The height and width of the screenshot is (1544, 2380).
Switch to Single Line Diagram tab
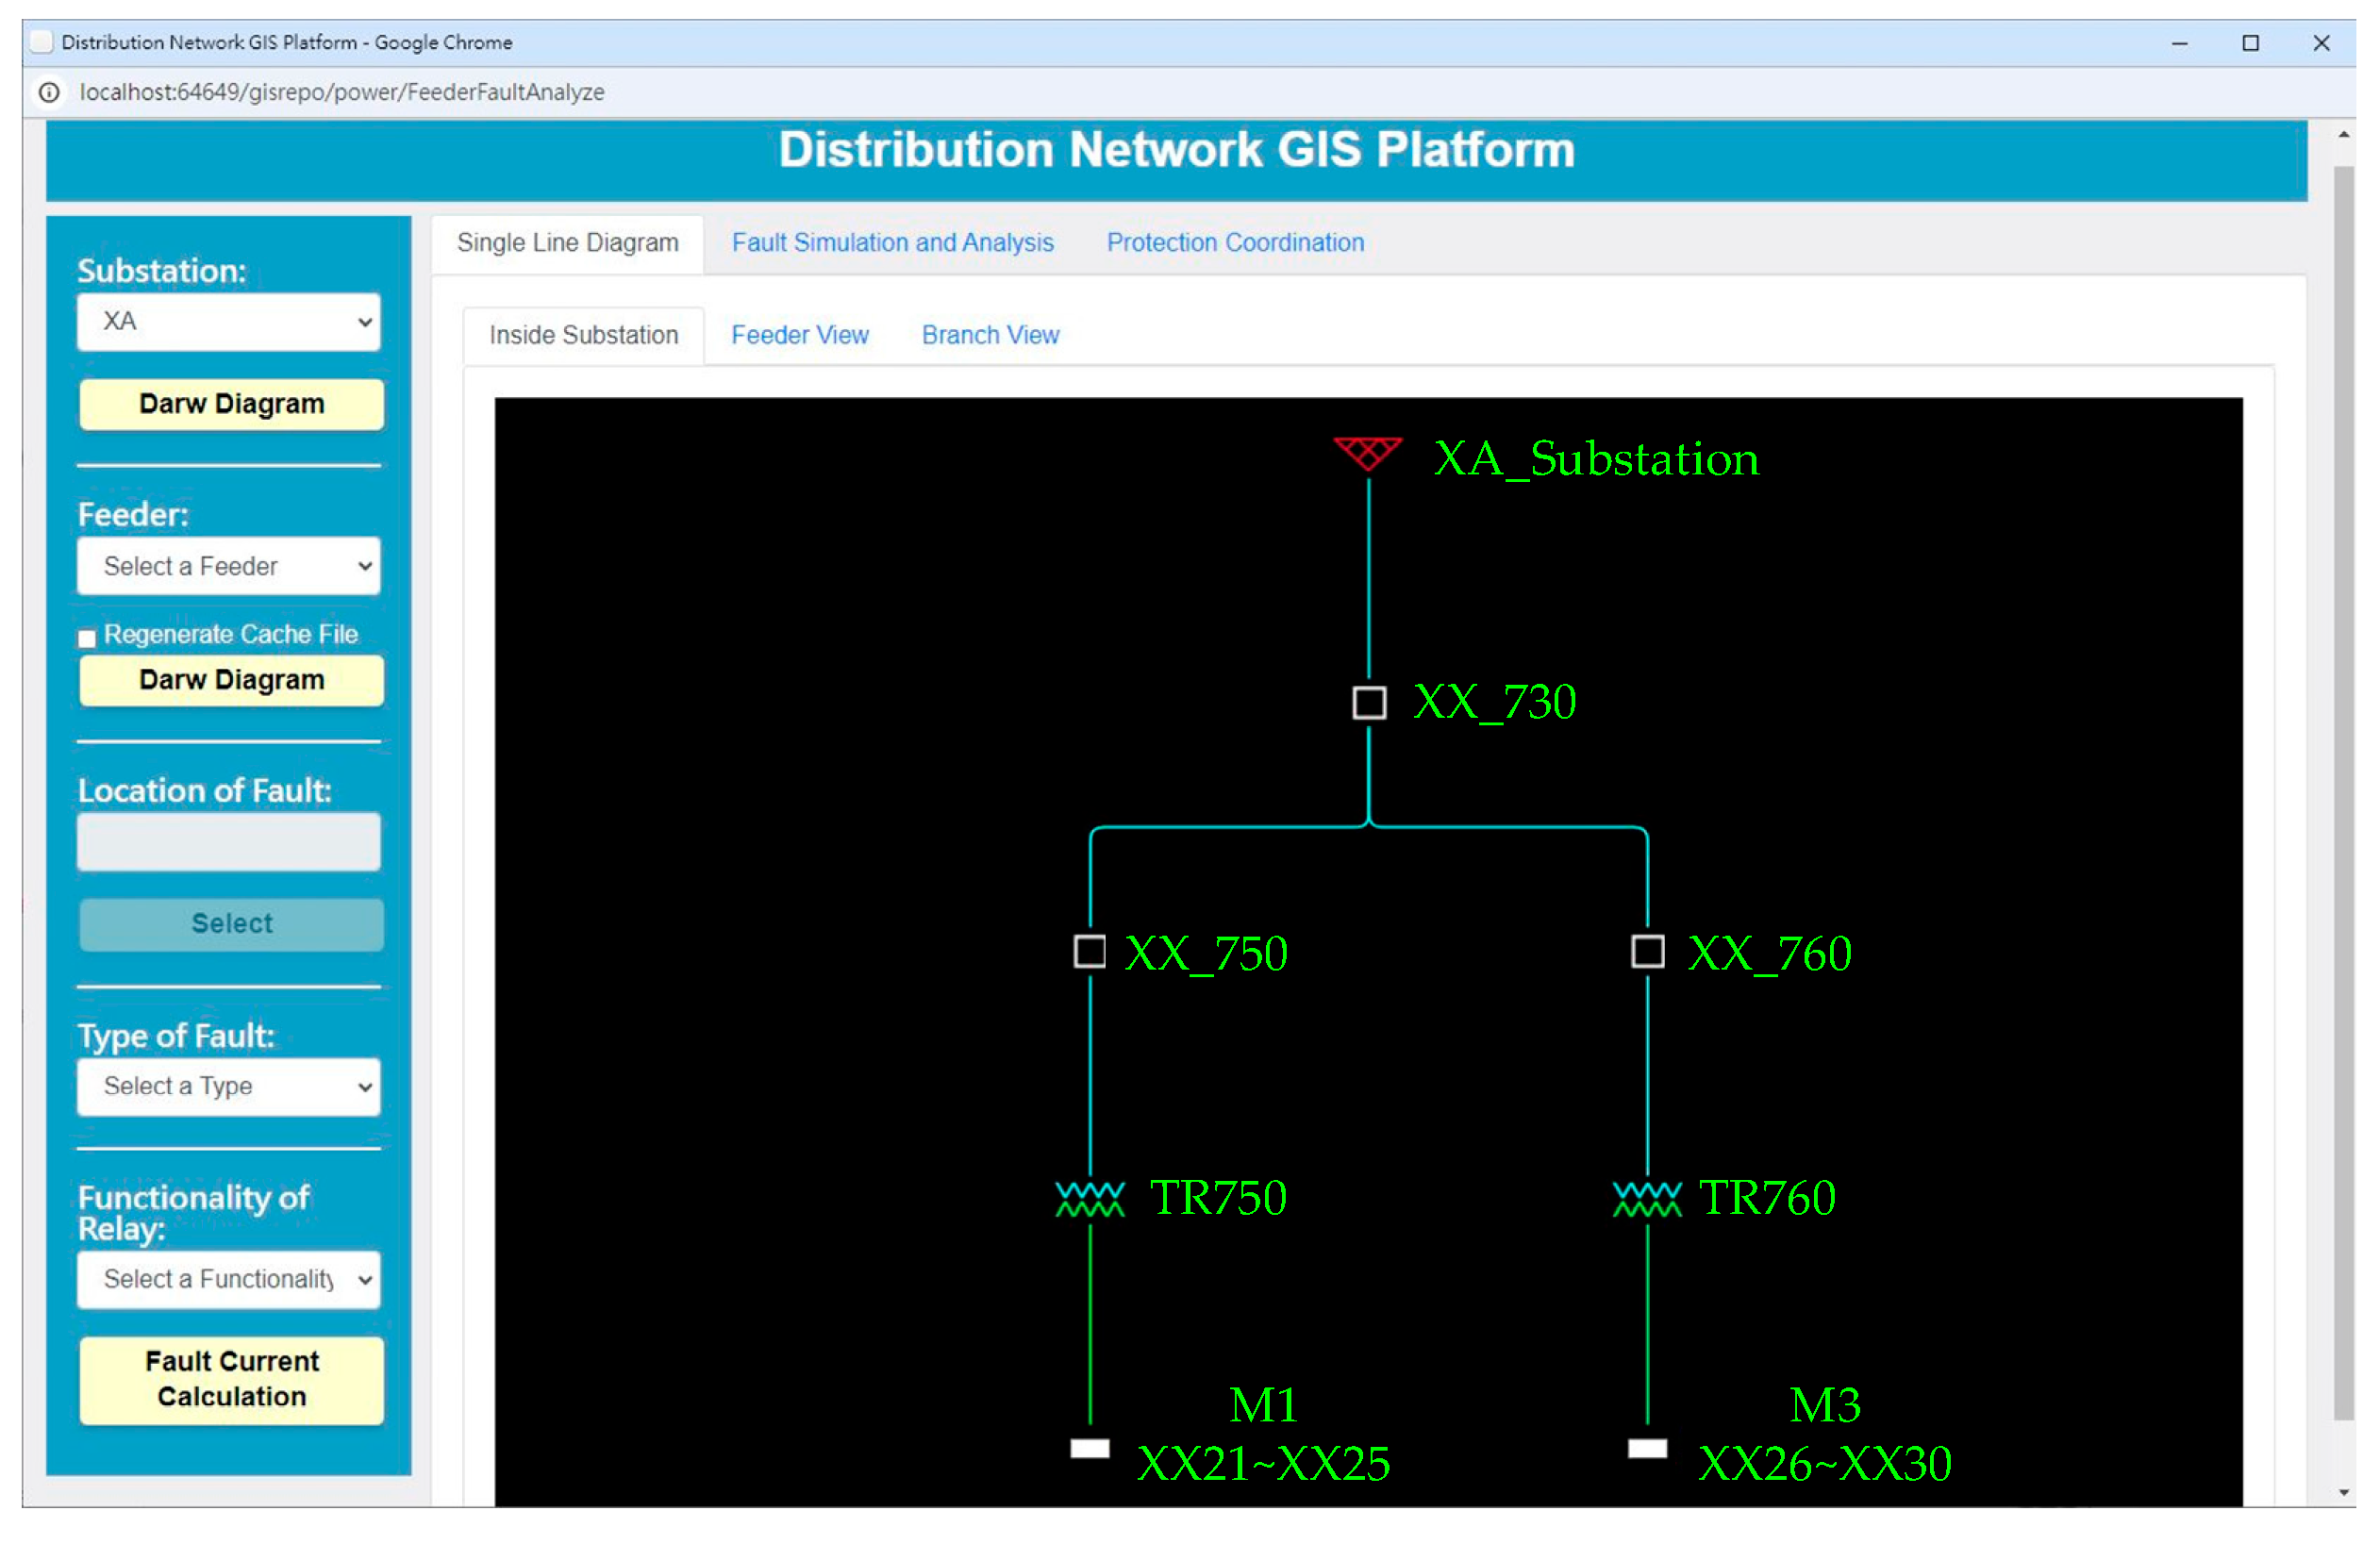click(568, 243)
